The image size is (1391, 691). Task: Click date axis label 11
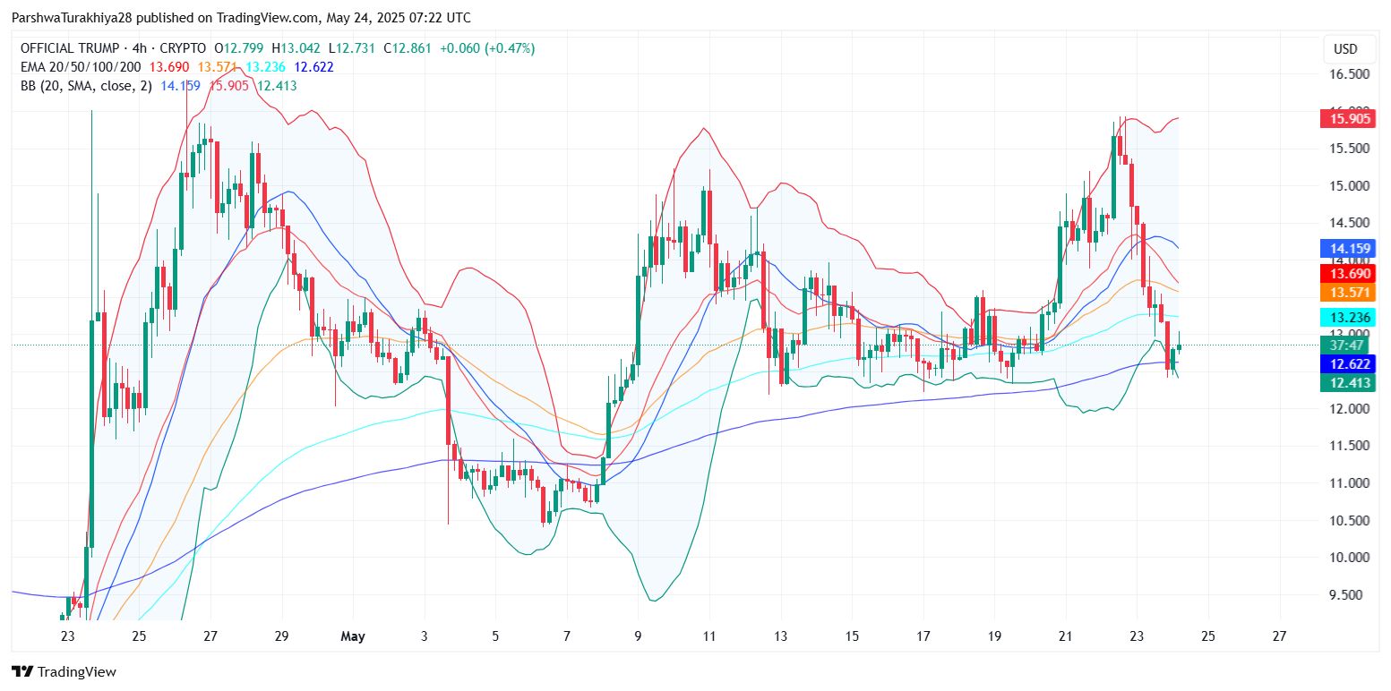pos(708,636)
